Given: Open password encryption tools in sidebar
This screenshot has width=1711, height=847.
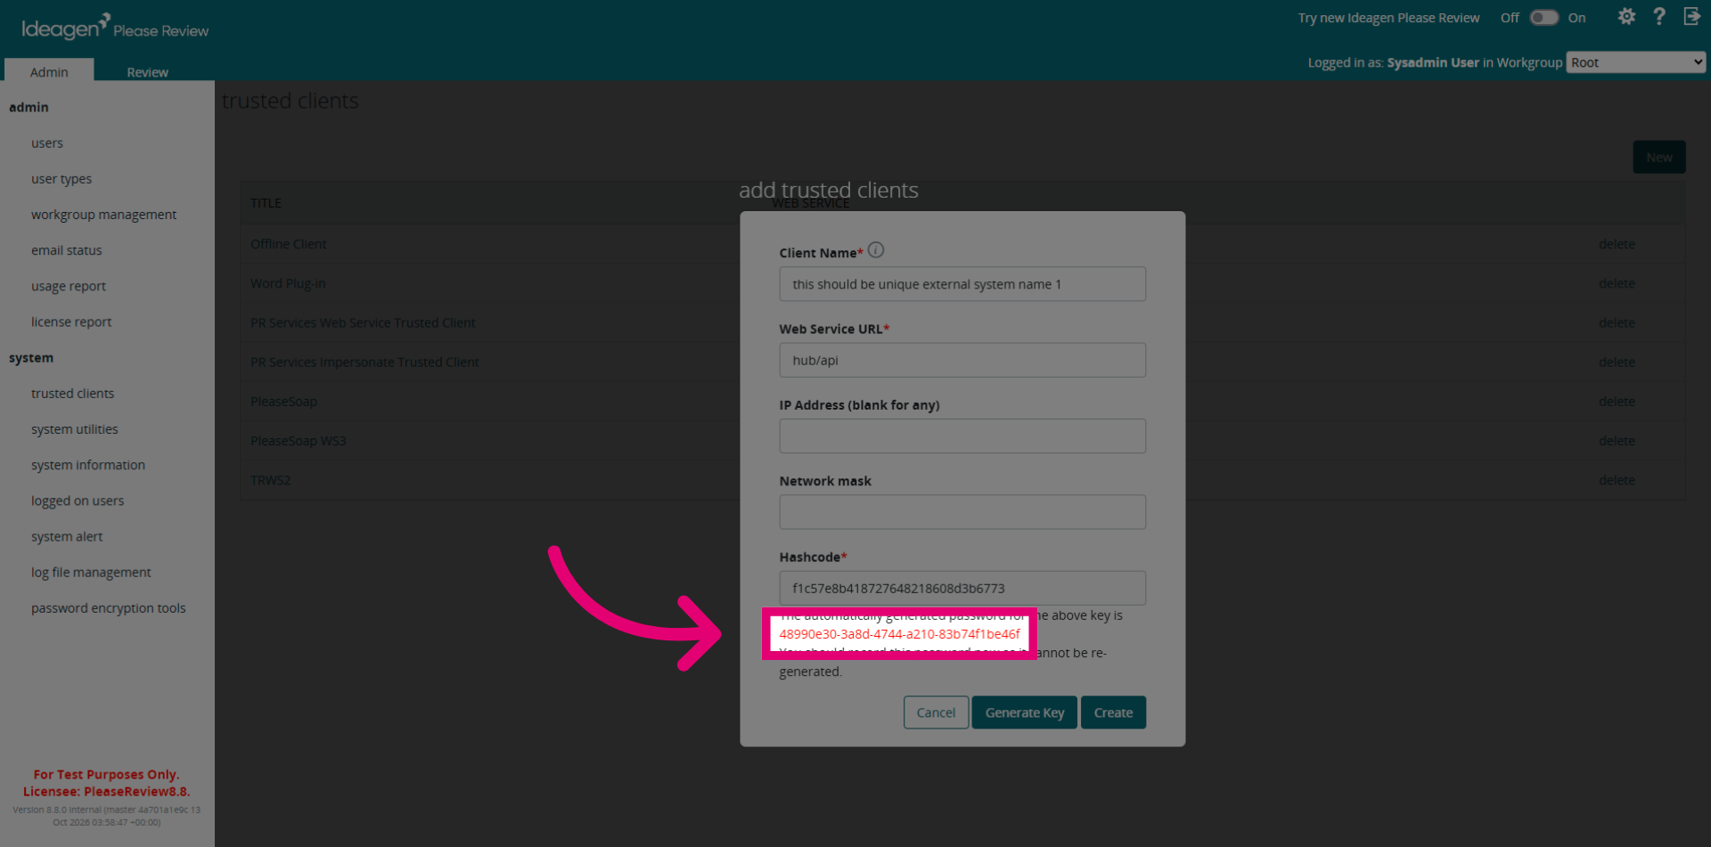Looking at the screenshot, I should (109, 607).
